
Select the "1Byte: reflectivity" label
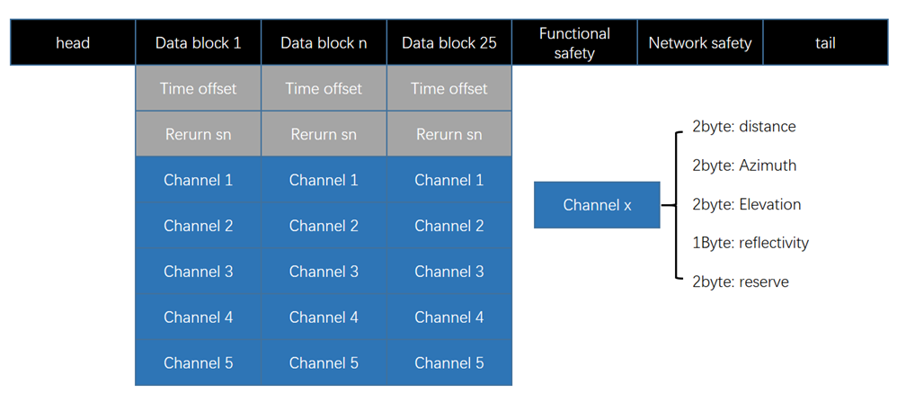pyautogui.click(x=750, y=243)
